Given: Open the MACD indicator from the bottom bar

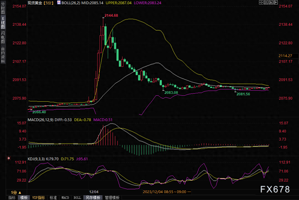Looking at the screenshot, I should pos(65,198).
